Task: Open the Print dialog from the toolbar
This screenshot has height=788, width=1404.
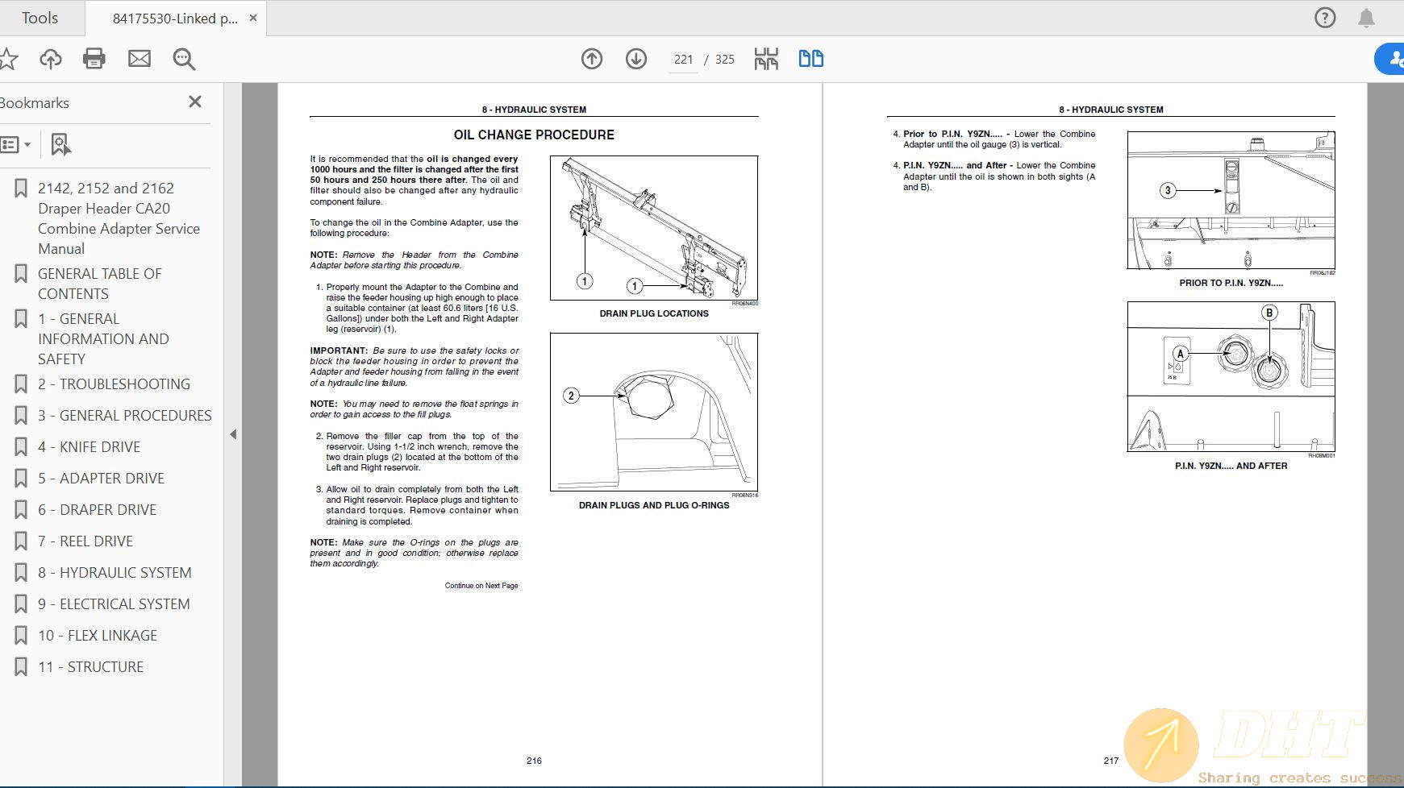Action: coord(94,58)
